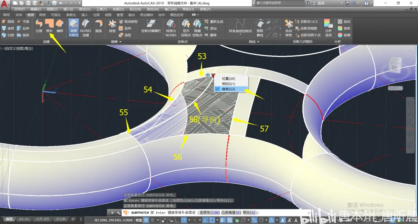Viewport: 418px width, 224px height.
Task: Switch to the 实体 ribbon tab
Action: tap(19, 15)
